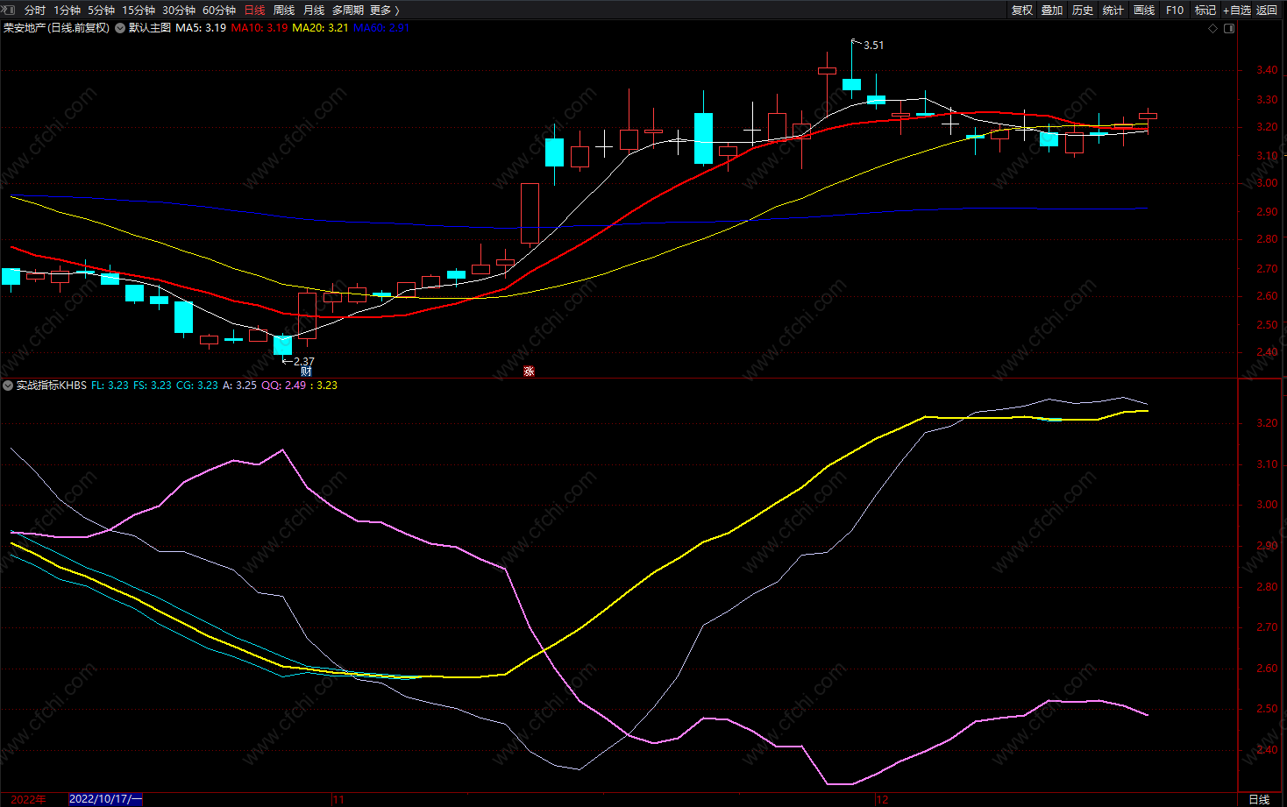
Task: Open the 历史 history button
Action: [x=1083, y=11]
